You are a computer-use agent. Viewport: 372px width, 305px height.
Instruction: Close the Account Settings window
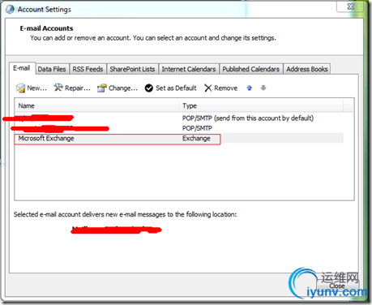(350, 6)
